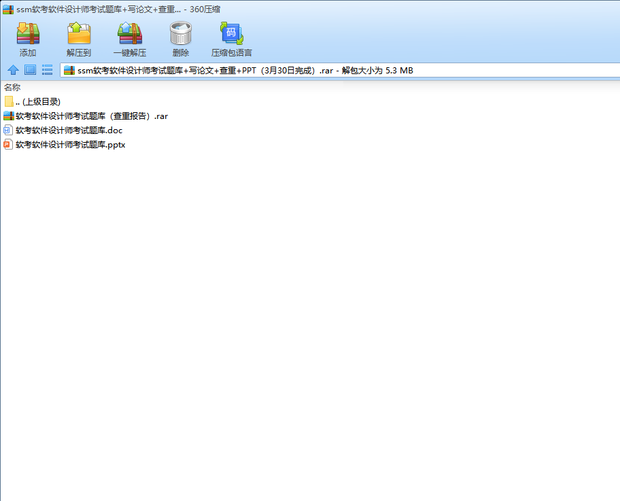Select the .pptx presentation file icon
The width and height of the screenshot is (620, 501).
8,144
